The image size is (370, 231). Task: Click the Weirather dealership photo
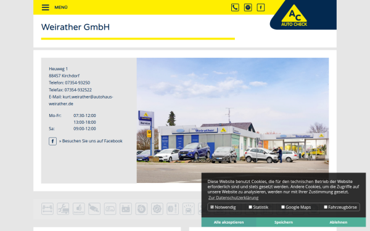(232, 120)
